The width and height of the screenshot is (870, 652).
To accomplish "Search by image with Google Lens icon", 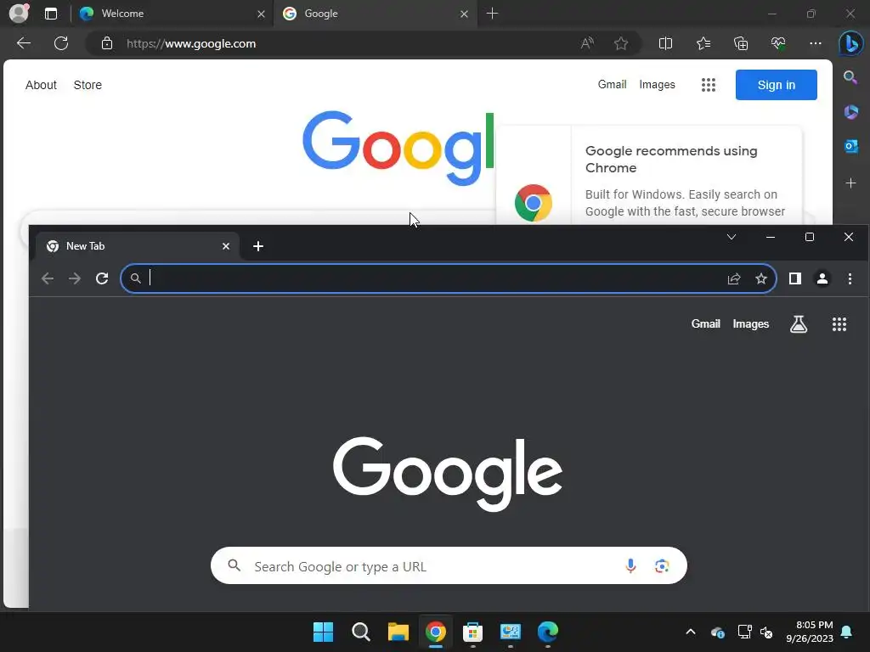I will point(661,565).
